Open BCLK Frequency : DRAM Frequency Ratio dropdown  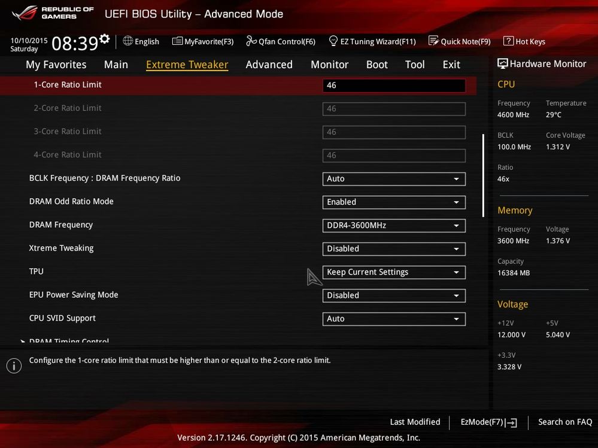coord(394,179)
